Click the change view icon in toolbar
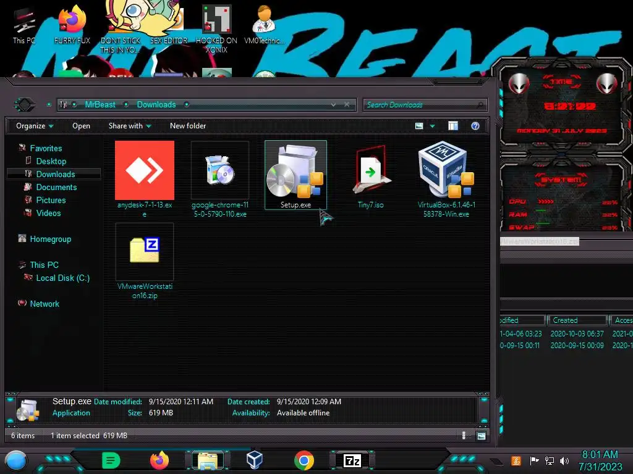This screenshot has width=633, height=474. 419,126
